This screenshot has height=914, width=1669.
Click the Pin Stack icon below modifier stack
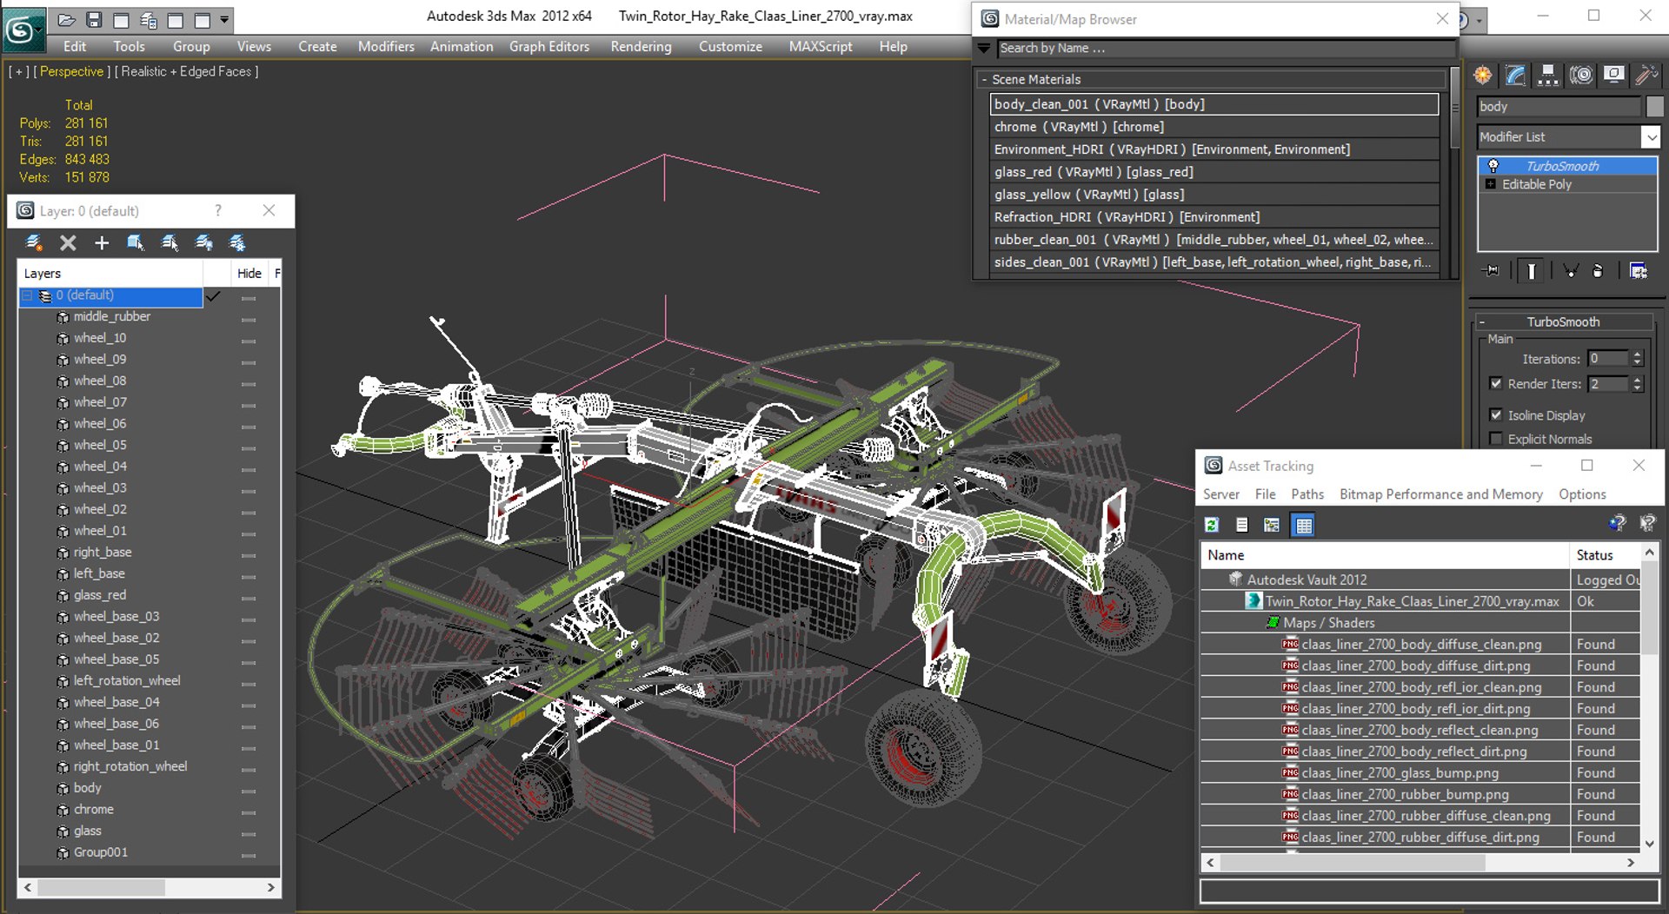1492,271
